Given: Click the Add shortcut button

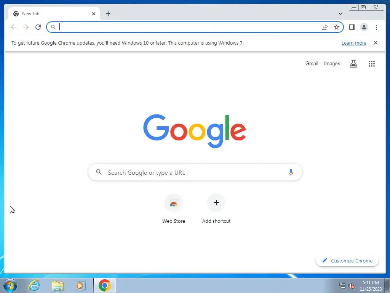Looking at the screenshot, I should pos(216,209).
